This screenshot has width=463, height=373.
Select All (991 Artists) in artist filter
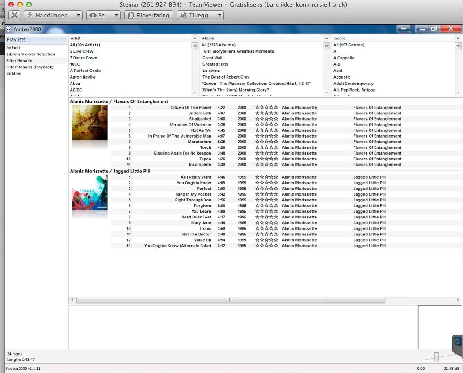85,45
